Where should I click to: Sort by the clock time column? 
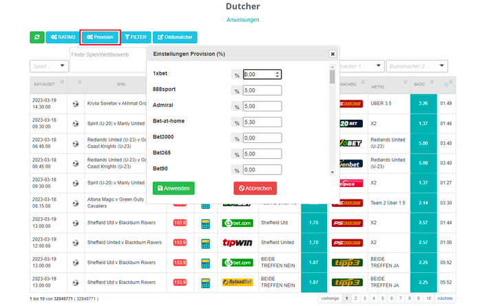[446, 85]
